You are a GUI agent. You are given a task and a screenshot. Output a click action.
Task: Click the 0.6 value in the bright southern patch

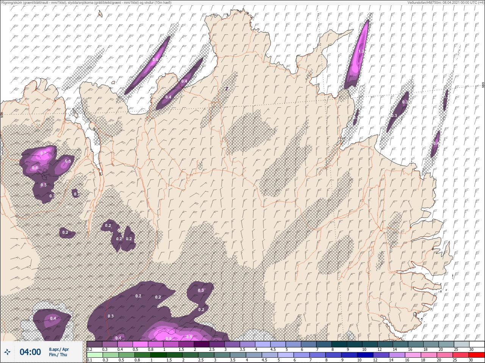(x=169, y=338)
